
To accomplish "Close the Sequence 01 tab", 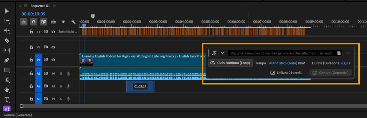I will (20, 6).
